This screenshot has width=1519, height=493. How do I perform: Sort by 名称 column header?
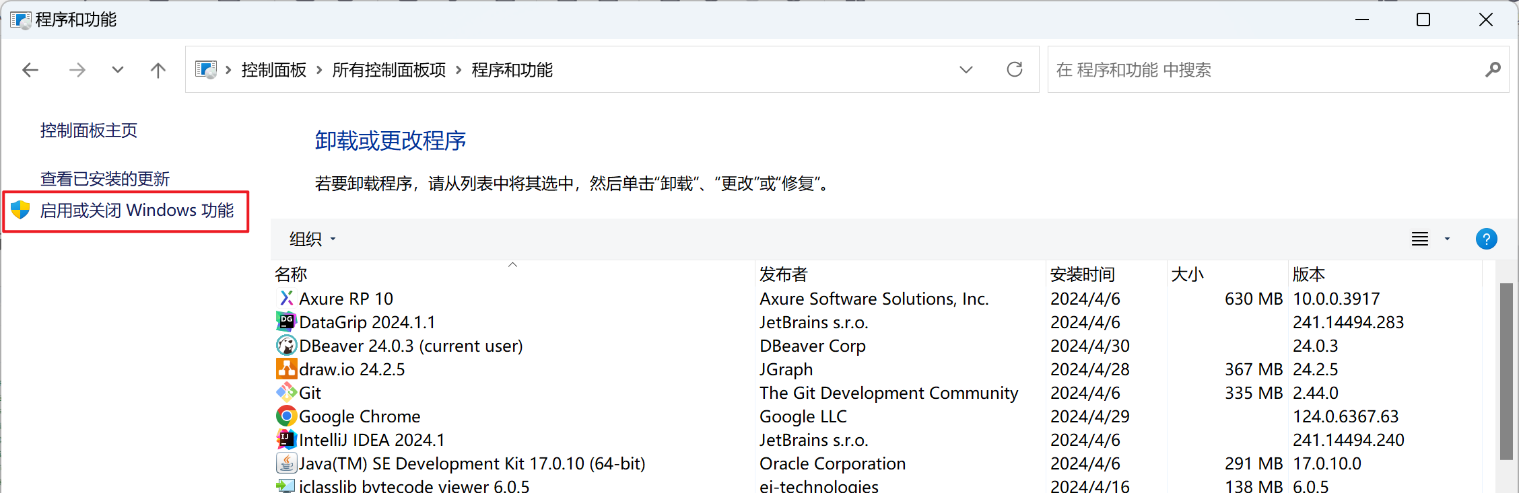coord(513,274)
